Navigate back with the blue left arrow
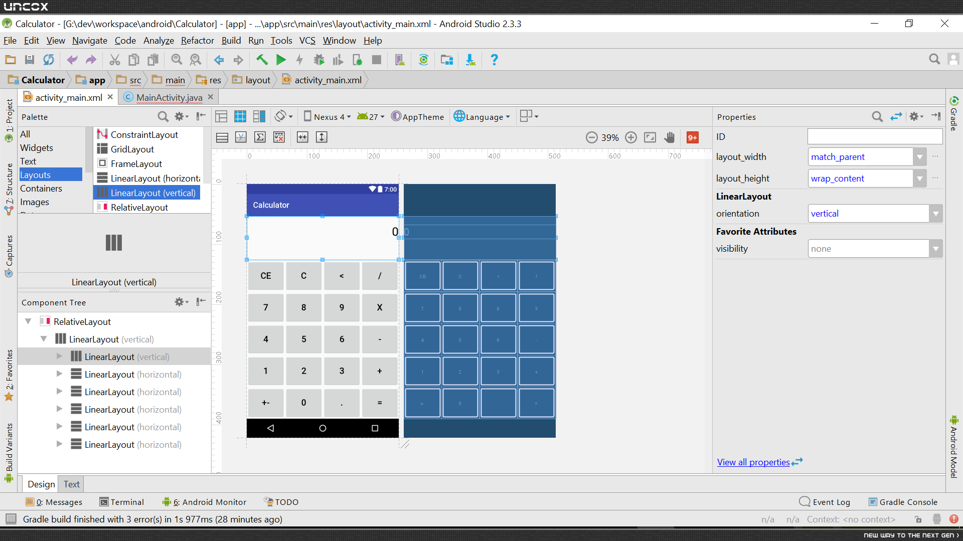This screenshot has width=963, height=541. [219, 60]
